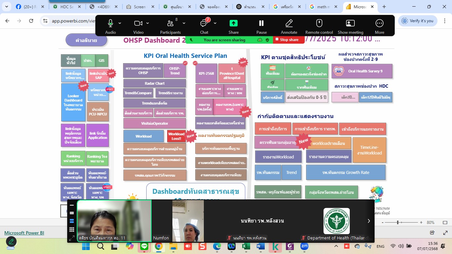This screenshot has height=254, width=452.
Task: Expand the Audio options arrow
Action: (x=120, y=23)
